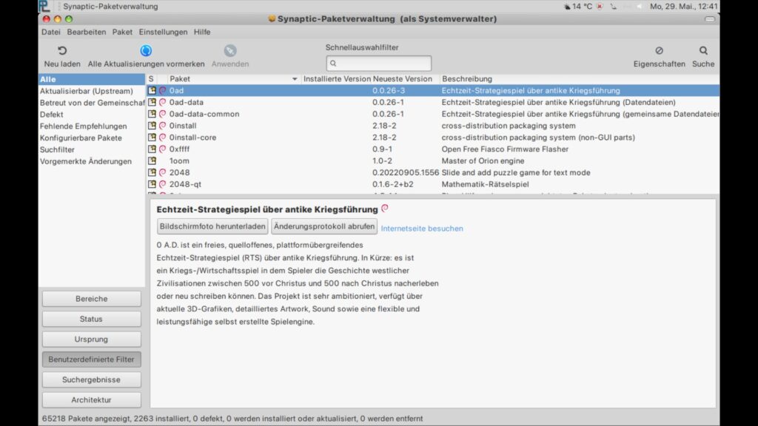Click Debian swirl icon beside 0ad-data
The image size is (758, 426).
point(162,102)
